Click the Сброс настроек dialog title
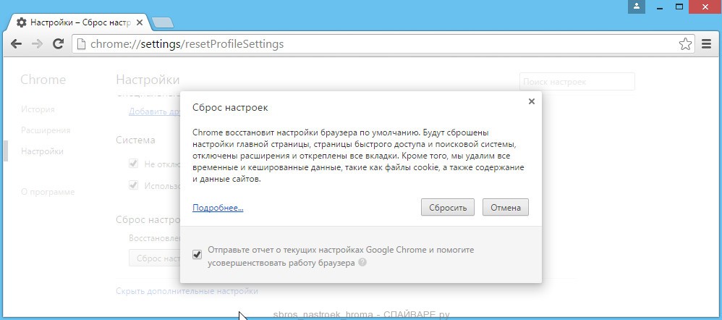 click(230, 108)
